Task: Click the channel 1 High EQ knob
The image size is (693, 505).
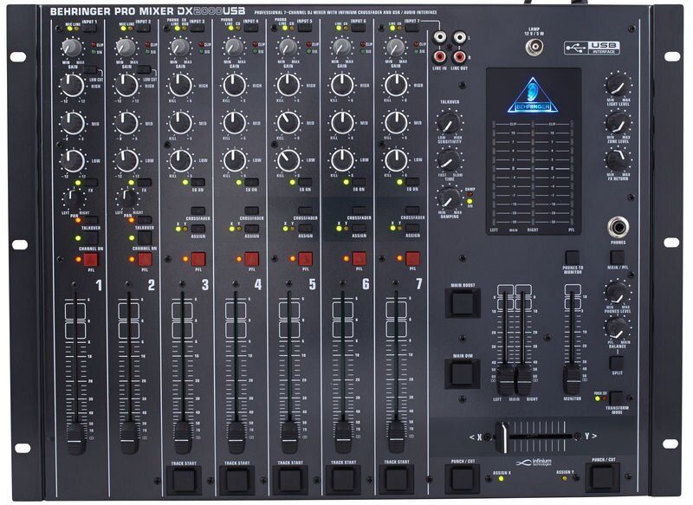Action: [x=73, y=85]
